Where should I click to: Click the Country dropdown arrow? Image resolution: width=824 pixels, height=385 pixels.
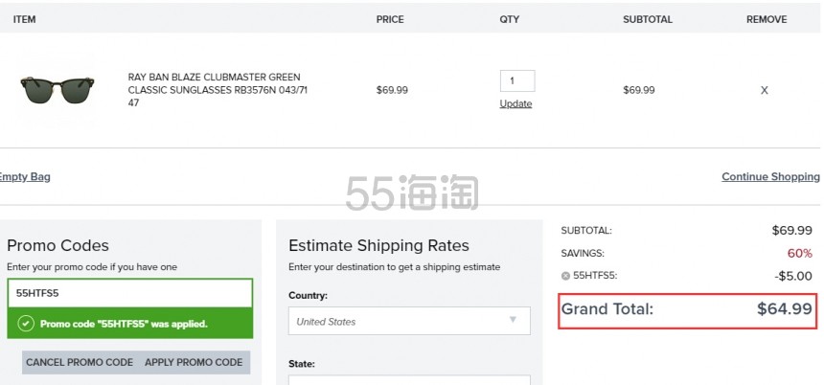(x=513, y=320)
